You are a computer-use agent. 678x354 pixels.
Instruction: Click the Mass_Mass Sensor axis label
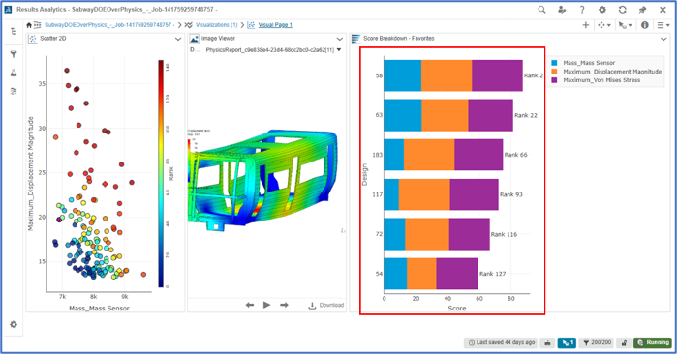[99, 309]
